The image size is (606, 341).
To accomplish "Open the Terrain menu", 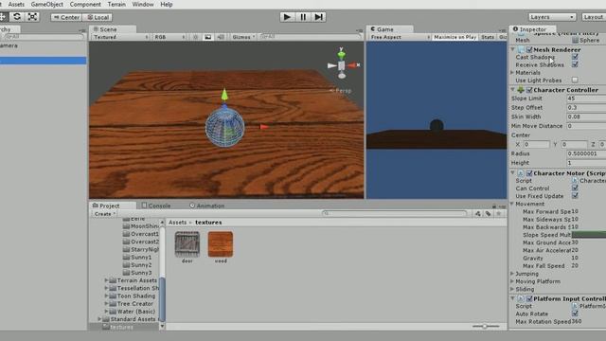I will (x=116, y=4).
